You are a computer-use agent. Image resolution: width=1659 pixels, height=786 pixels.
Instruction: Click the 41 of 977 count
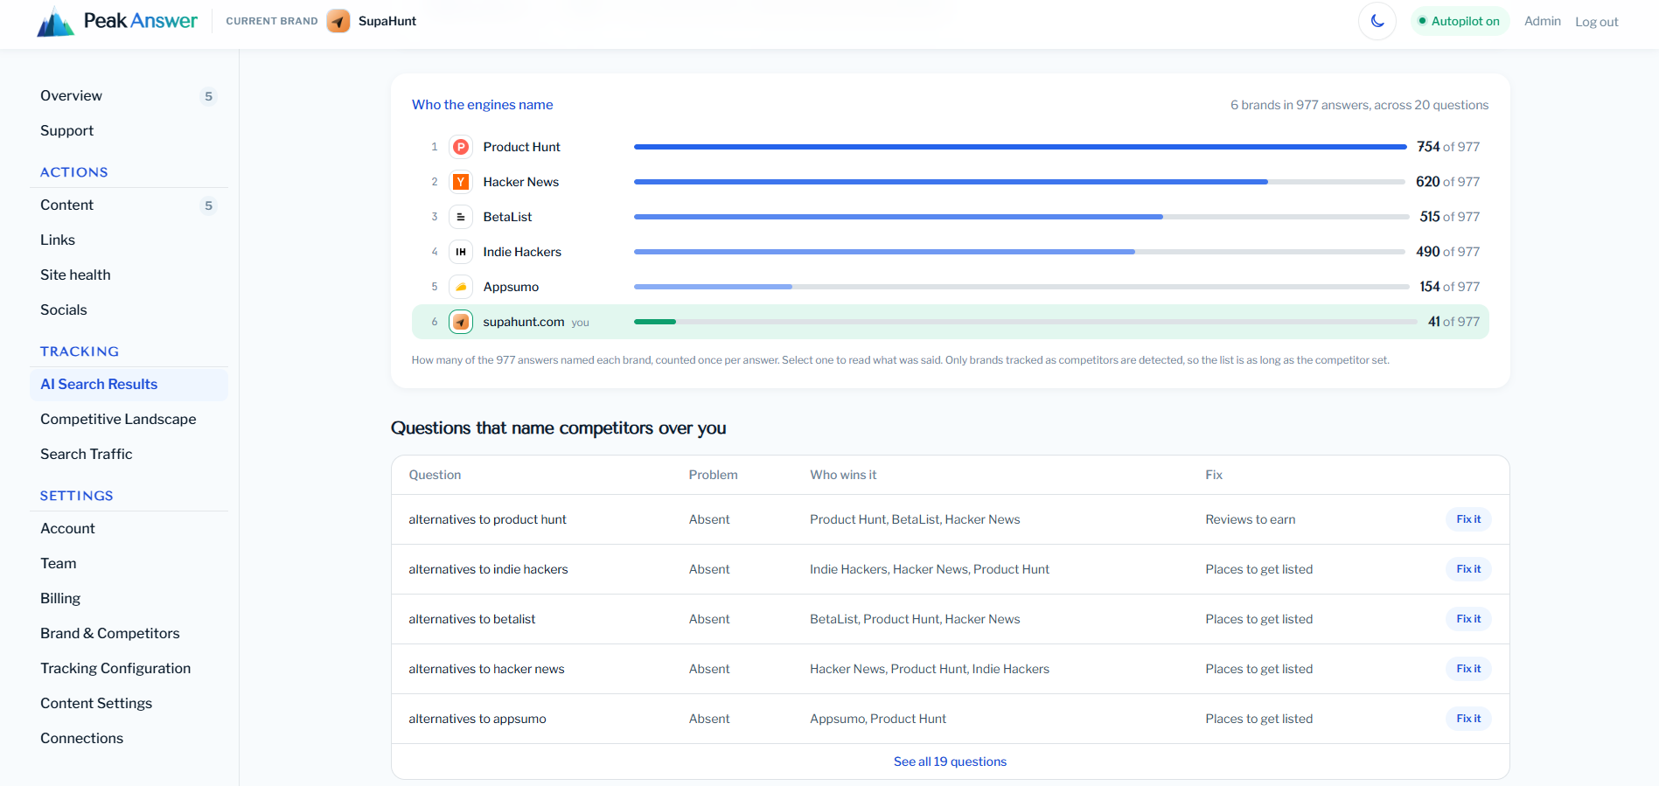(1453, 322)
